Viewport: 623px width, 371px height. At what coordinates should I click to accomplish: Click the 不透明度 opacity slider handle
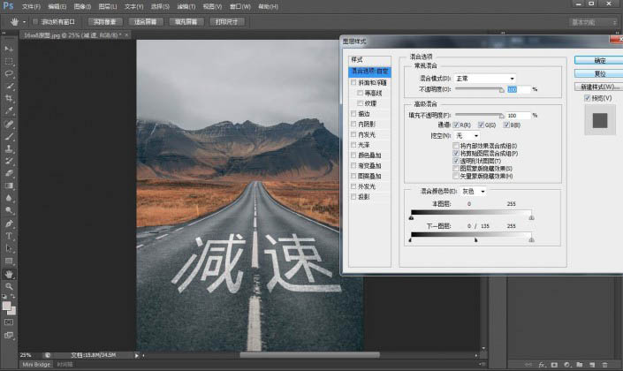(503, 91)
